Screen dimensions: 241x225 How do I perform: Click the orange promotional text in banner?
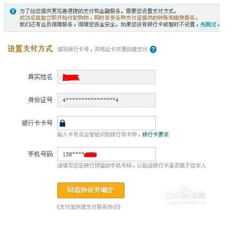click(109, 18)
